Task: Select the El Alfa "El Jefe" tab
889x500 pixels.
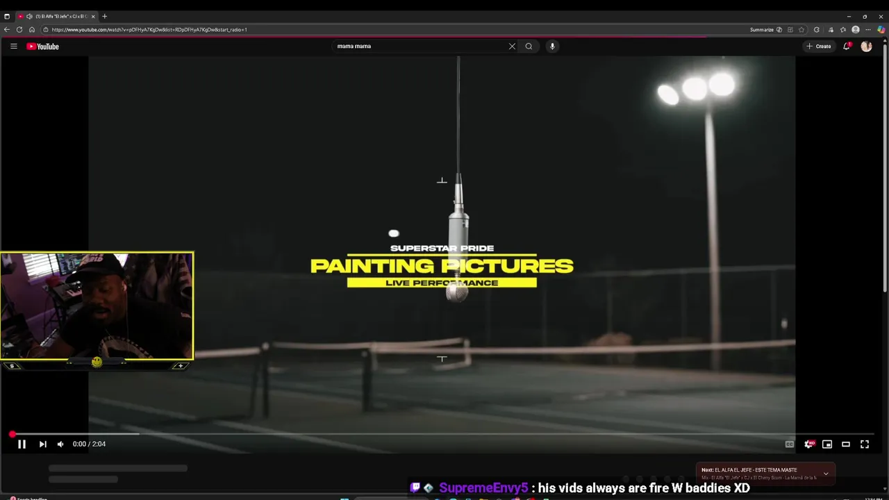Action: [x=57, y=16]
